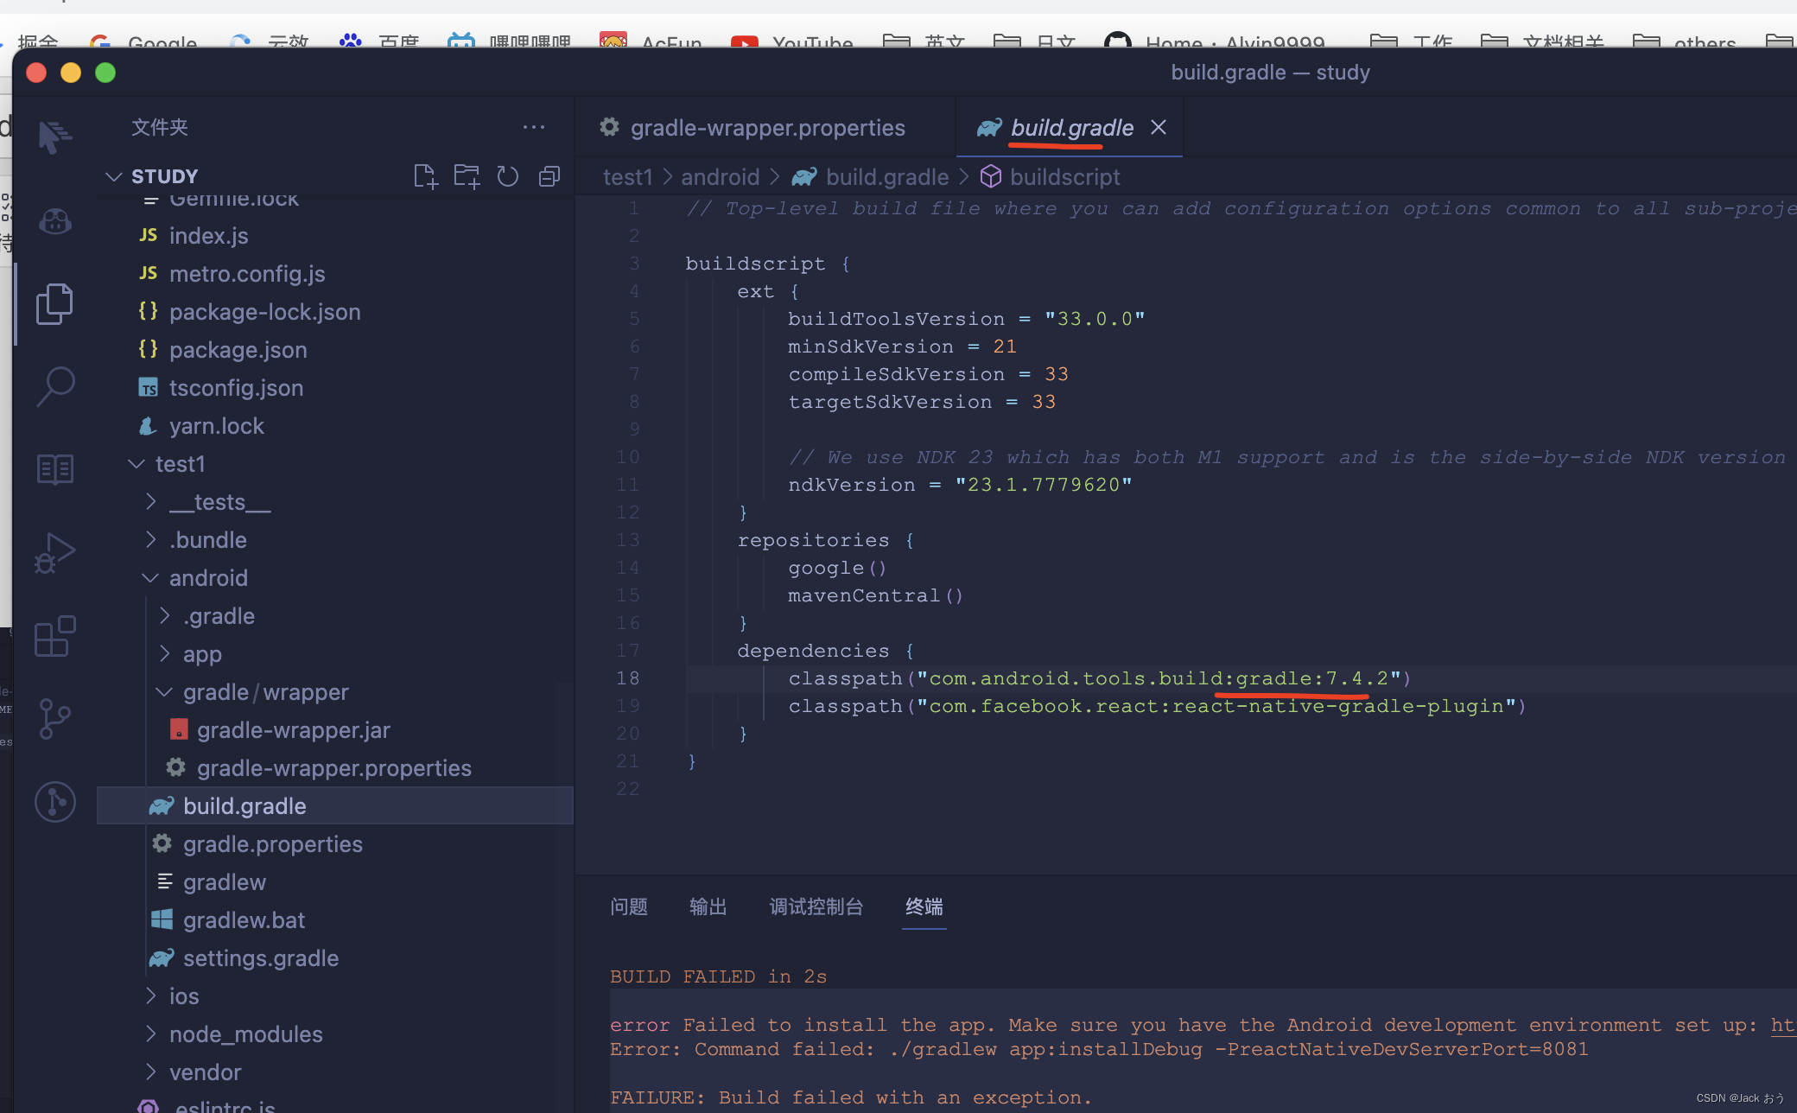Screen dimensions: 1797x1113
Task: Select the 问题 problems tab
Action: pyautogui.click(x=629, y=907)
